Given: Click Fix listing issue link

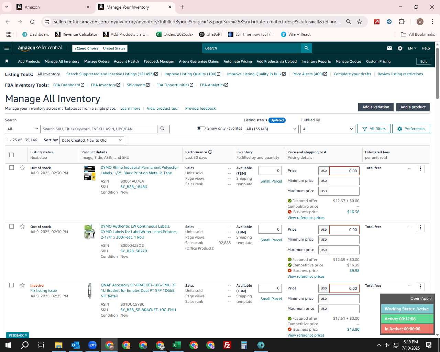Looking at the screenshot, I should click(x=44, y=290).
